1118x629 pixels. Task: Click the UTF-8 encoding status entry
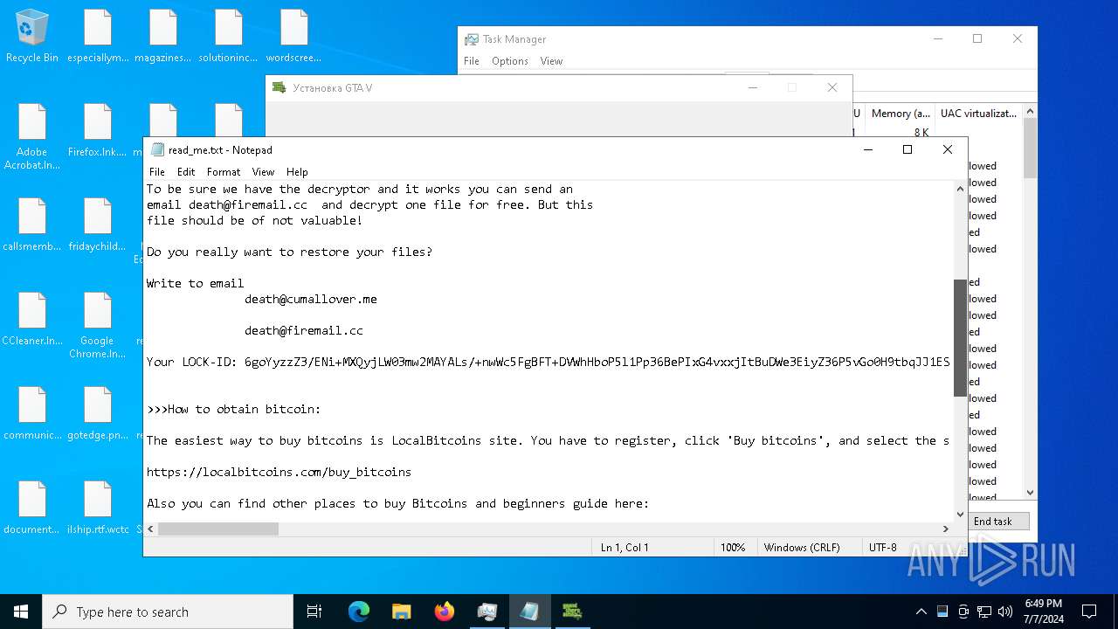pyautogui.click(x=882, y=548)
